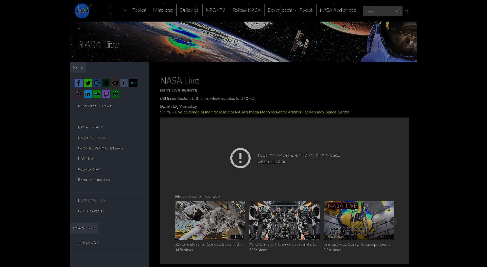Open the Galleries menu
487x267 pixels.
point(189,10)
